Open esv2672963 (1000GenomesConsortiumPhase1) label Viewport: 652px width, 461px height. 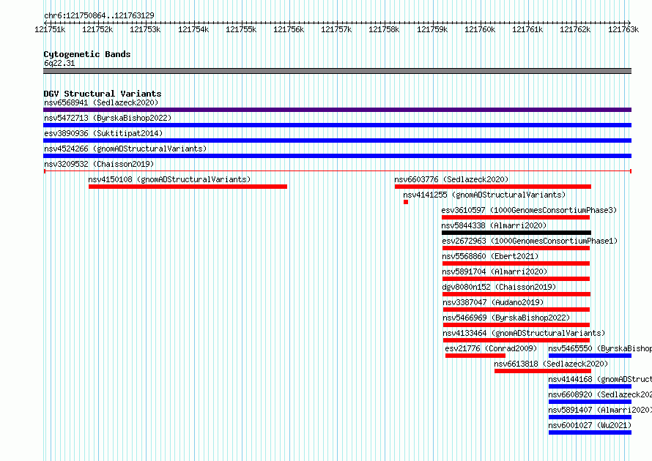click(x=530, y=241)
